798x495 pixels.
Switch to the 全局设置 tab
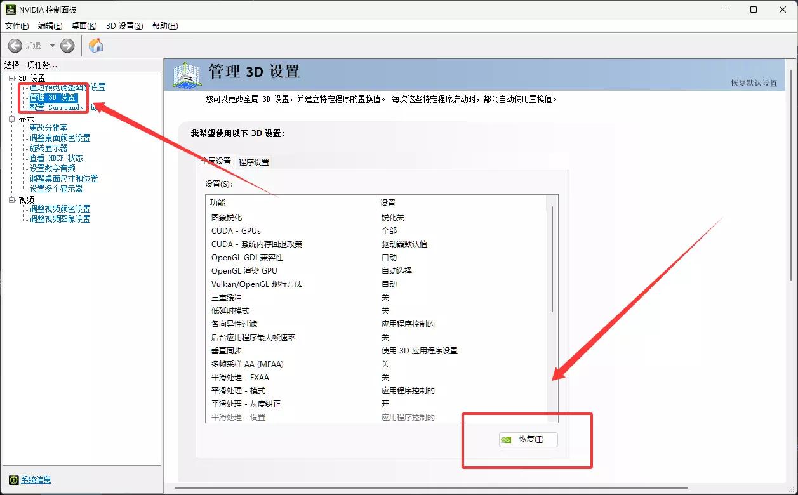[216, 161]
